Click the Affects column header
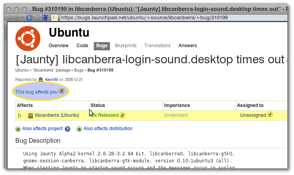The height and width of the screenshot is (175, 294). (x=25, y=105)
